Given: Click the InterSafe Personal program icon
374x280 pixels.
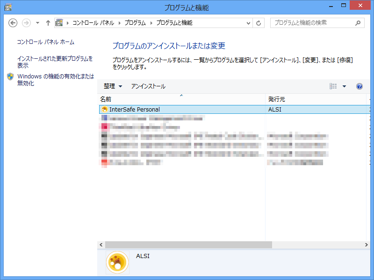Looking at the screenshot, I should click(104, 109).
